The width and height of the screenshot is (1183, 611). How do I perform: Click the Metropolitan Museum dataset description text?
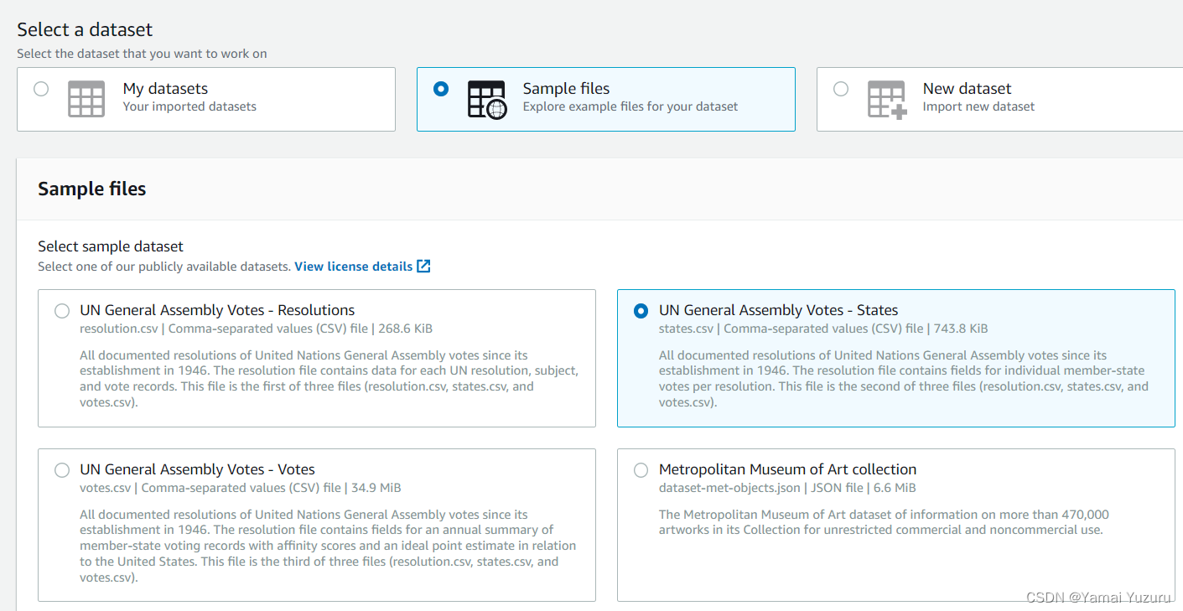884,522
